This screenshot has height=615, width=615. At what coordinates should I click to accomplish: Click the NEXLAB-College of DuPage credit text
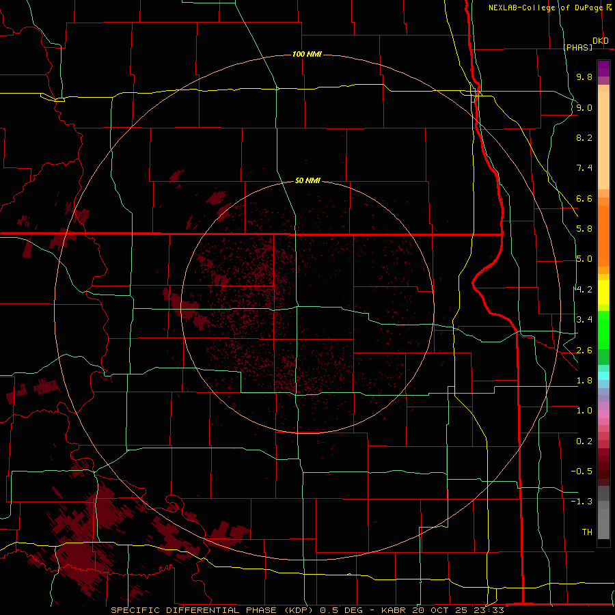[546, 8]
